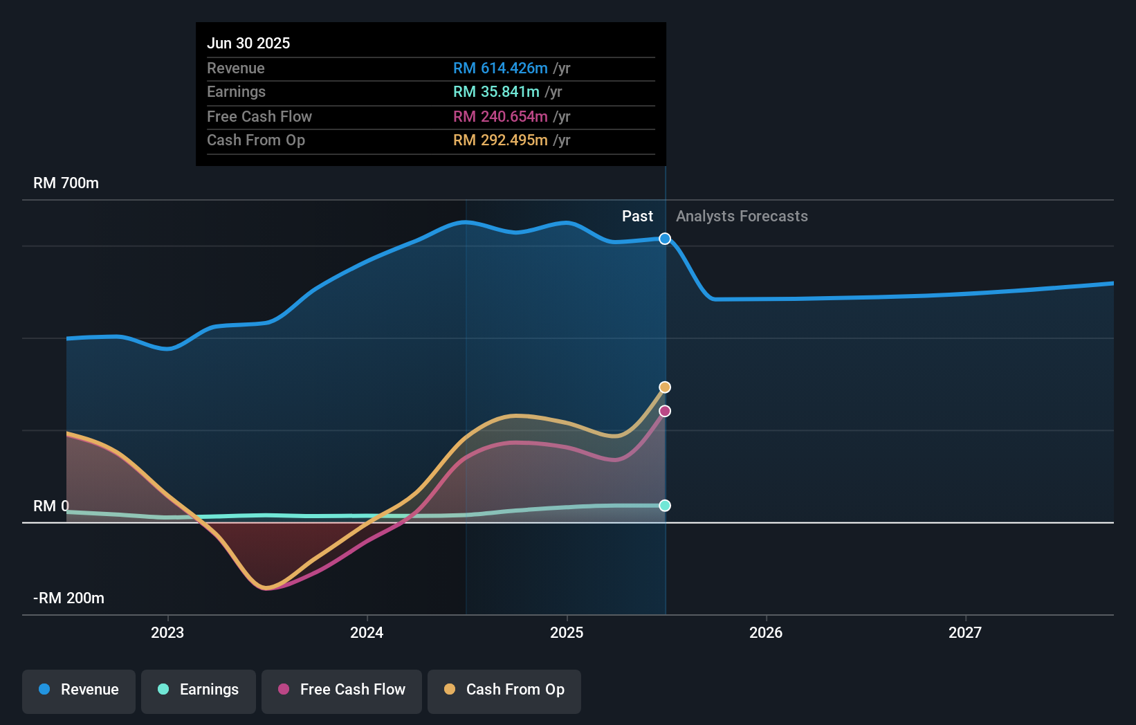Image resolution: width=1136 pixels, height=725 pixels.
Task: Click the orange Cash From Op legend dot
Action: point(450,689)
